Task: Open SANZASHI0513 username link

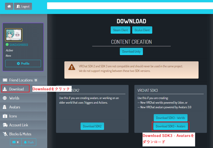Action: (x=19, y=45)
